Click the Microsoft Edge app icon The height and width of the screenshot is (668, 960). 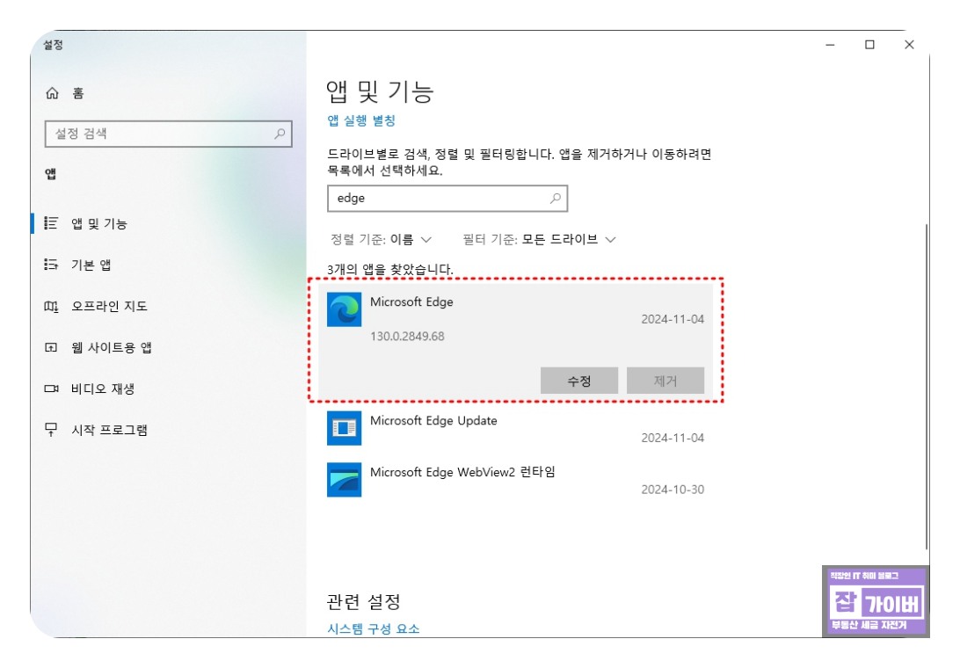[x=344, y=309]
